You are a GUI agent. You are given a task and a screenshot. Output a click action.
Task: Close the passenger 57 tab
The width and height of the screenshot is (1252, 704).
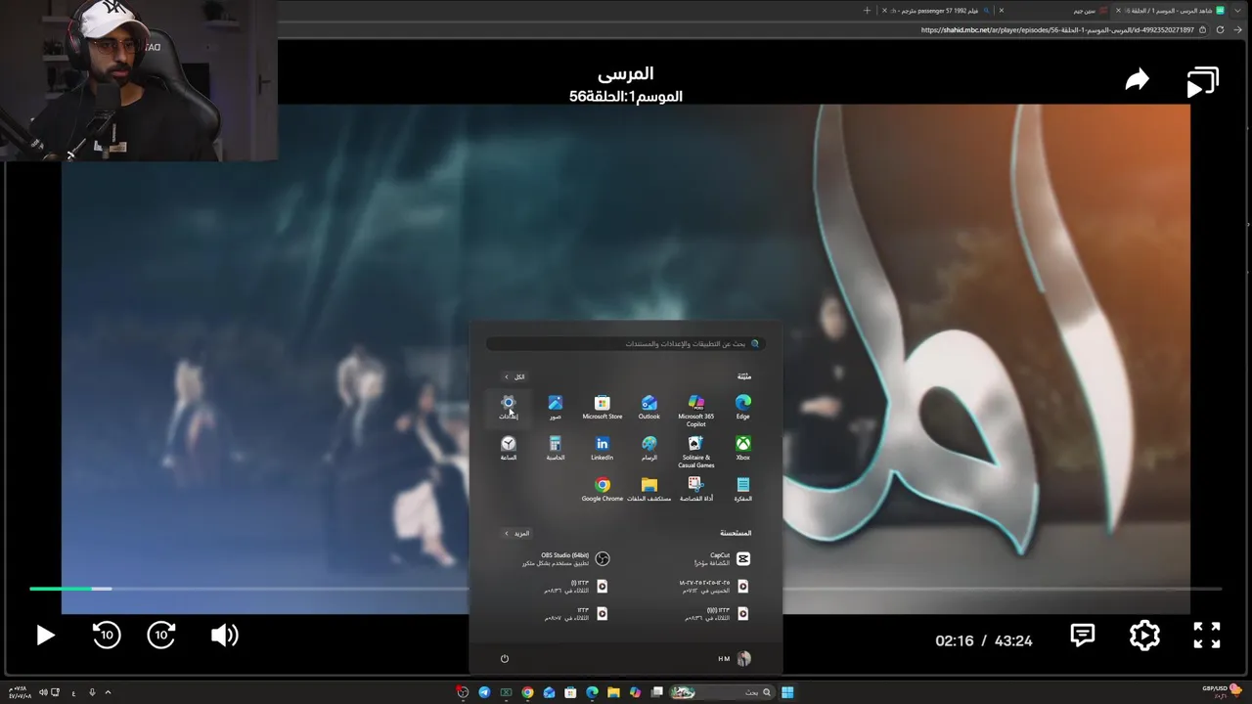(x=884, y=11)
